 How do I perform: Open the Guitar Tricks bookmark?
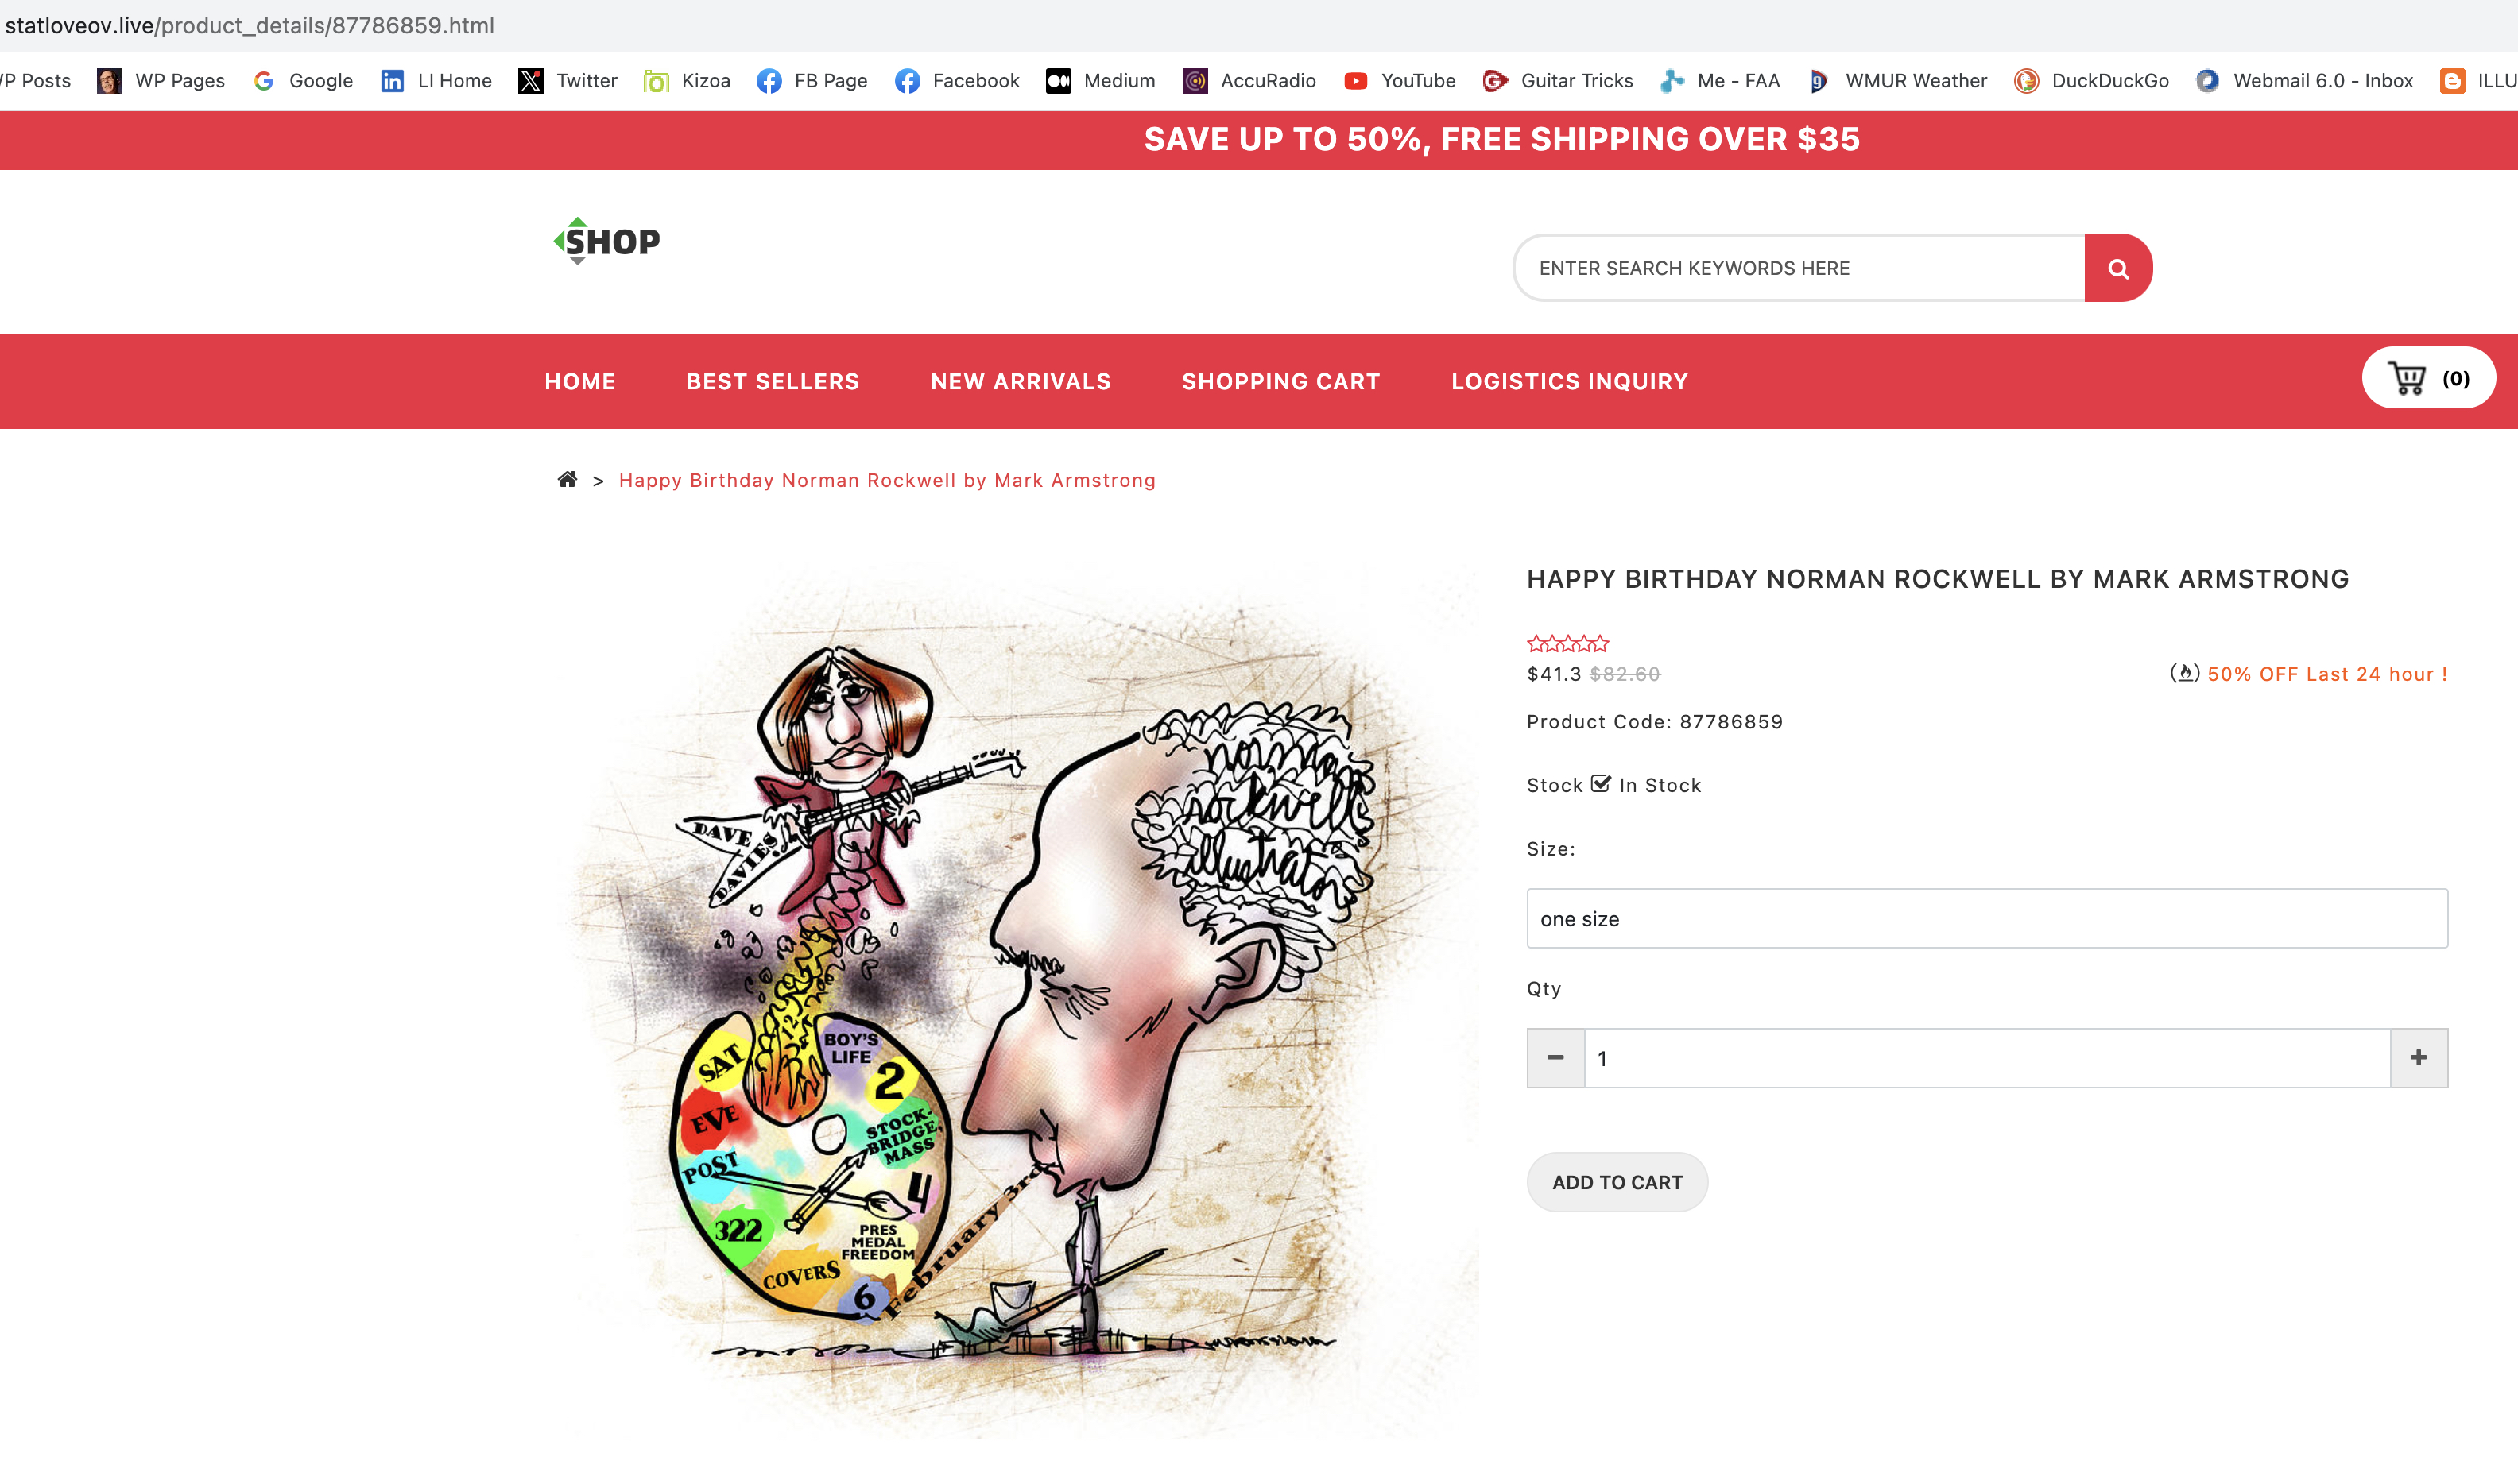point(1558,81)
